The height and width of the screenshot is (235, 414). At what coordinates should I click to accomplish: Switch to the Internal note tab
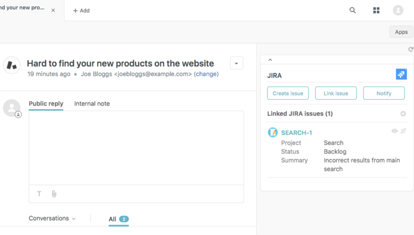coord(92,104)
